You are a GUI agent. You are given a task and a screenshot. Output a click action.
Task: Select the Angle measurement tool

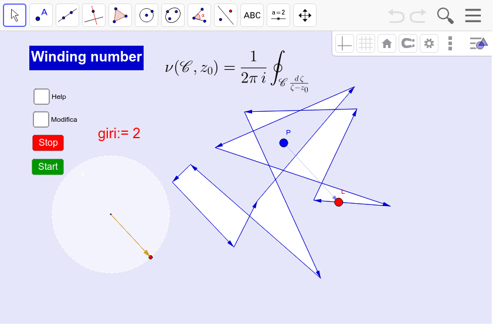coord(199,15)
